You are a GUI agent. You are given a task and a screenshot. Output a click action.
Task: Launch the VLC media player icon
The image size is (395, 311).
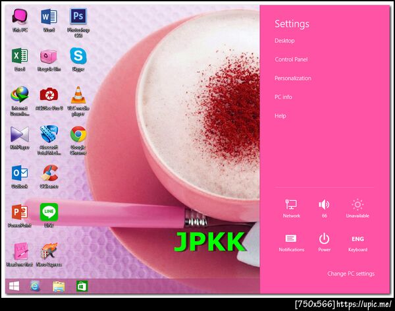pos(78,101)
